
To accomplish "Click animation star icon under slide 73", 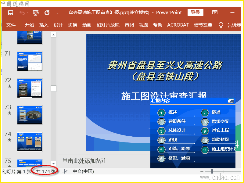I will [x=9, y=113].
